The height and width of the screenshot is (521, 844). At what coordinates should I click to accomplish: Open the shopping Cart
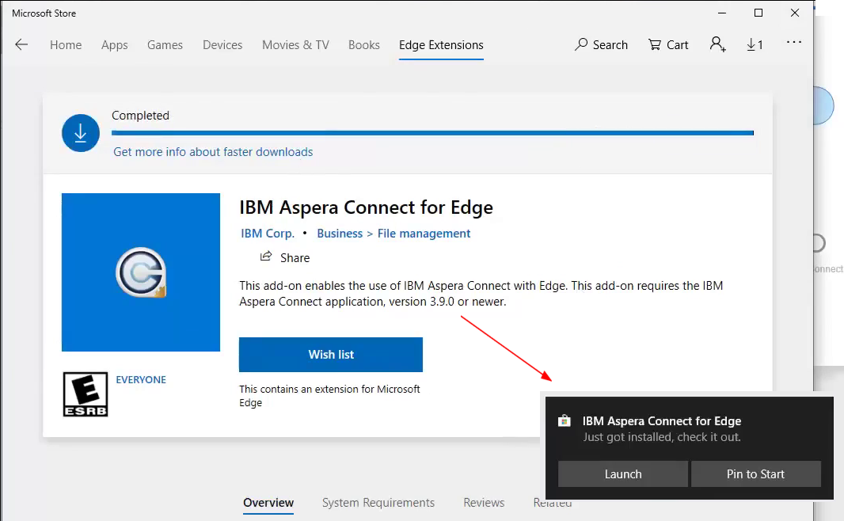pos(668,45)
